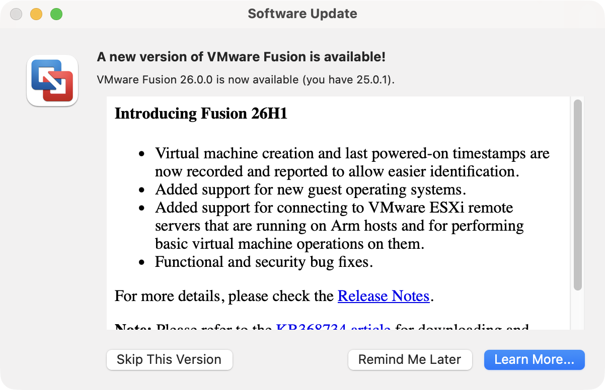
Task: Open the Release Notes link
Action: pos(384,296)
